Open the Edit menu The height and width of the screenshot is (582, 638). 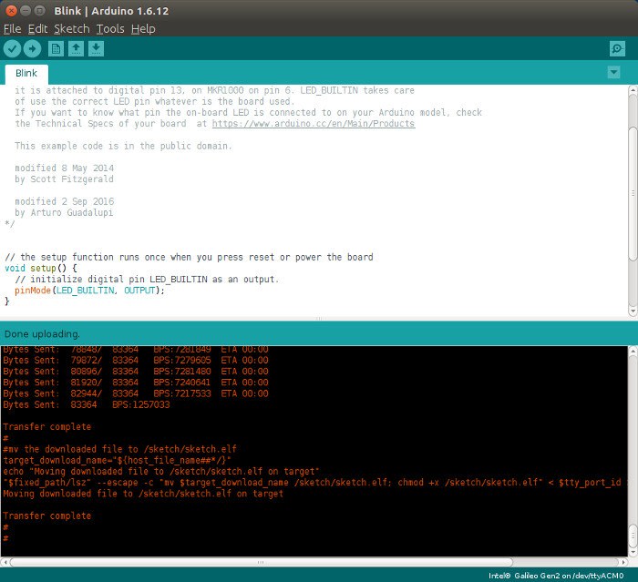[38, 29]
